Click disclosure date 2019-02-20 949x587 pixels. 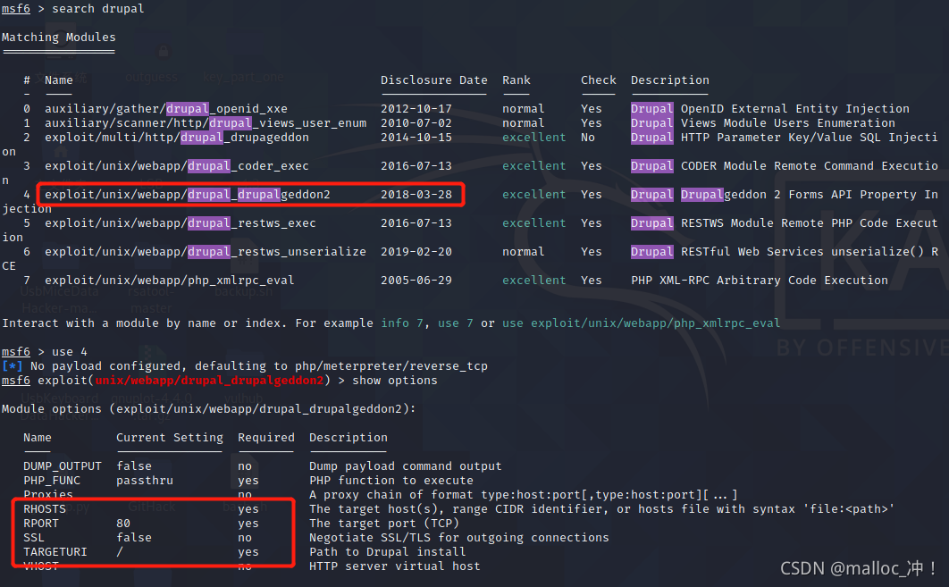[416, 252]
